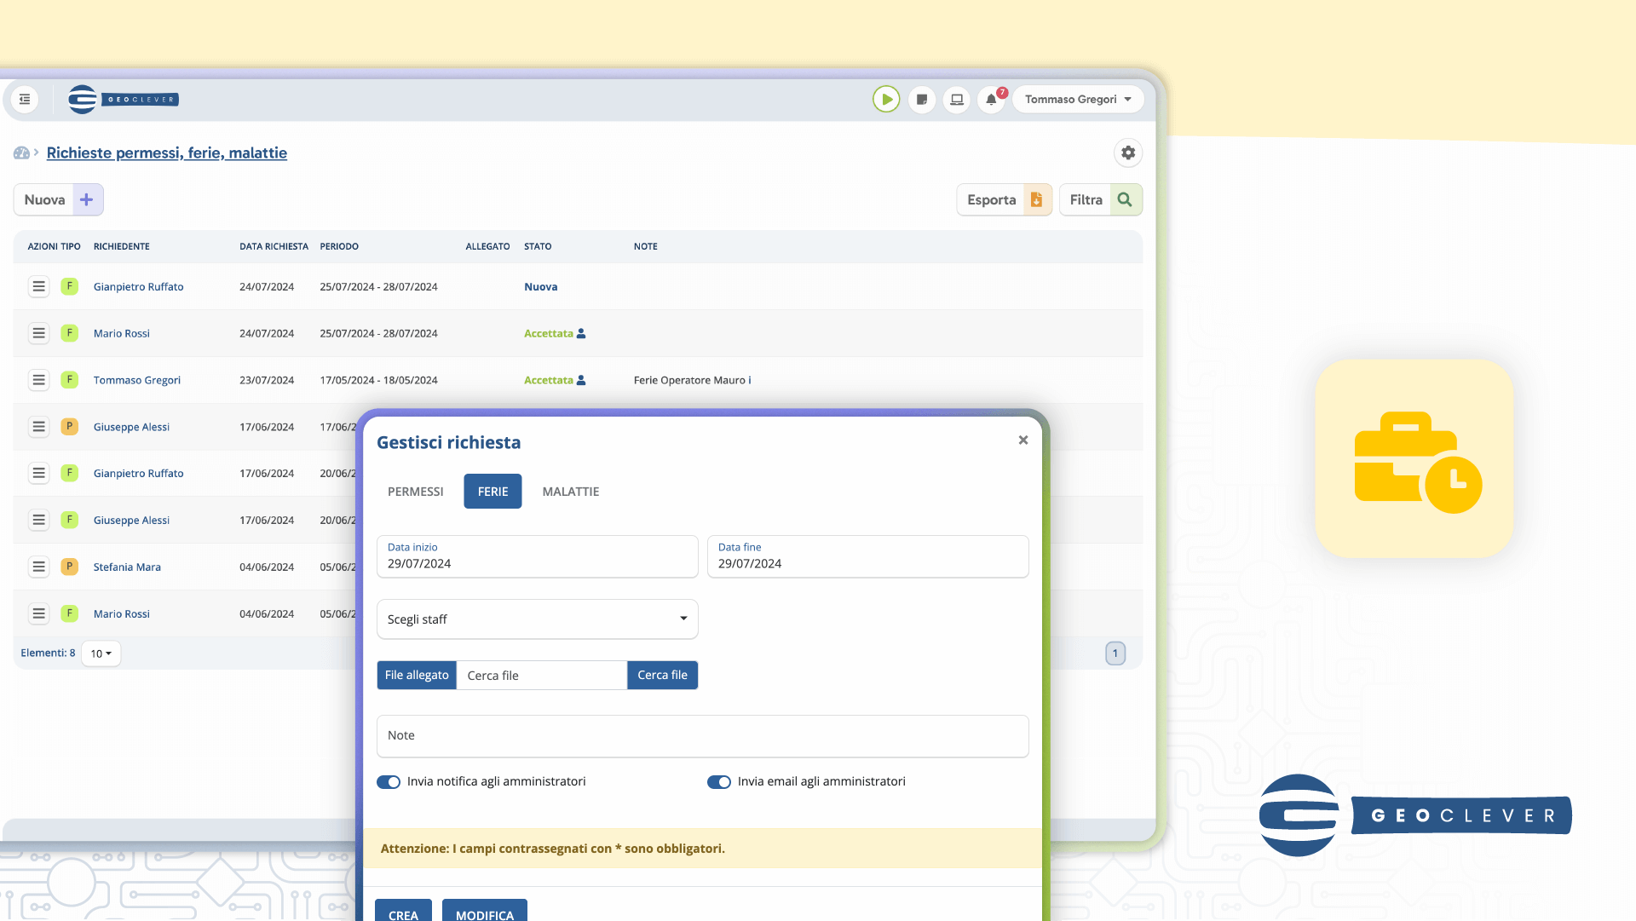This screenshot has width=1636, height=921.
Task: Click the Note text field
Action: tap(703, 736)
